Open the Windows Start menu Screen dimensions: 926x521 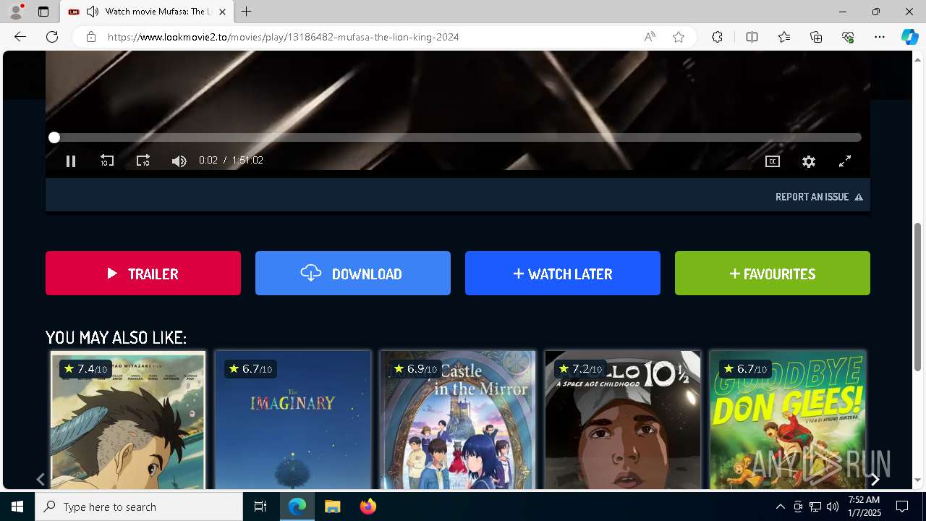point(17,507)
